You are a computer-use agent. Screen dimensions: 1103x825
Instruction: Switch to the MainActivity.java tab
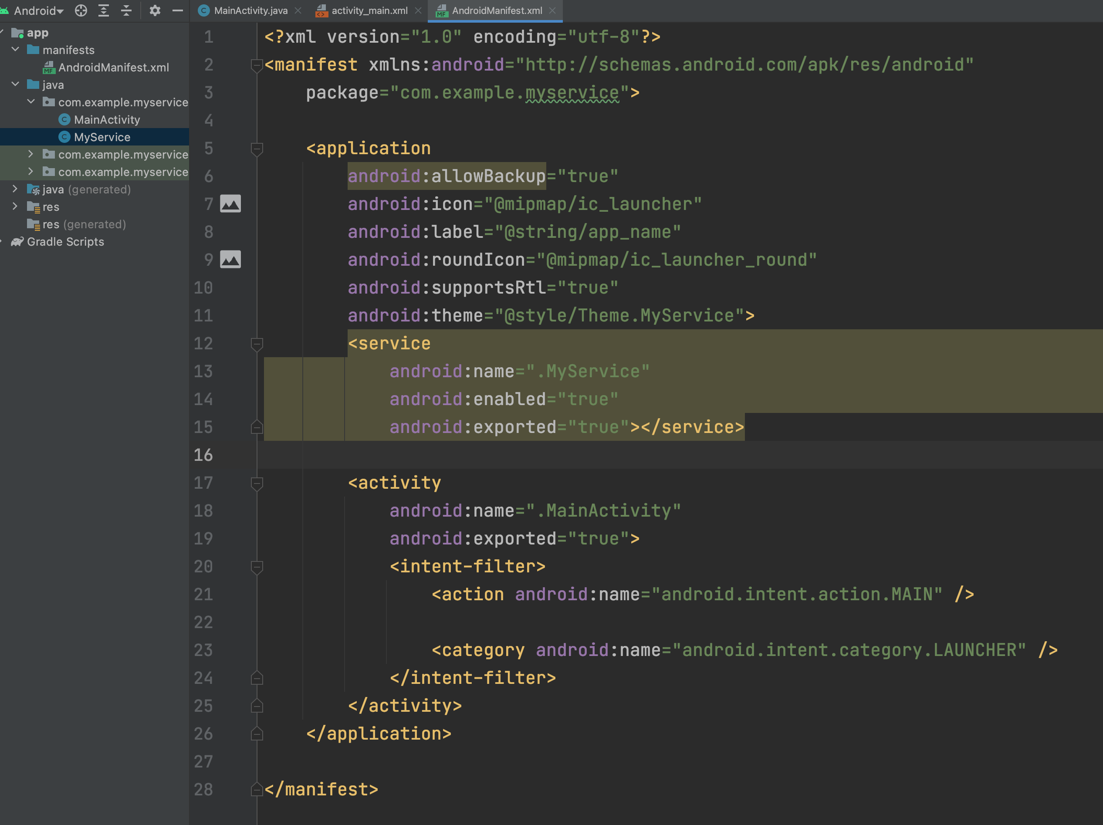coord(250,10)
